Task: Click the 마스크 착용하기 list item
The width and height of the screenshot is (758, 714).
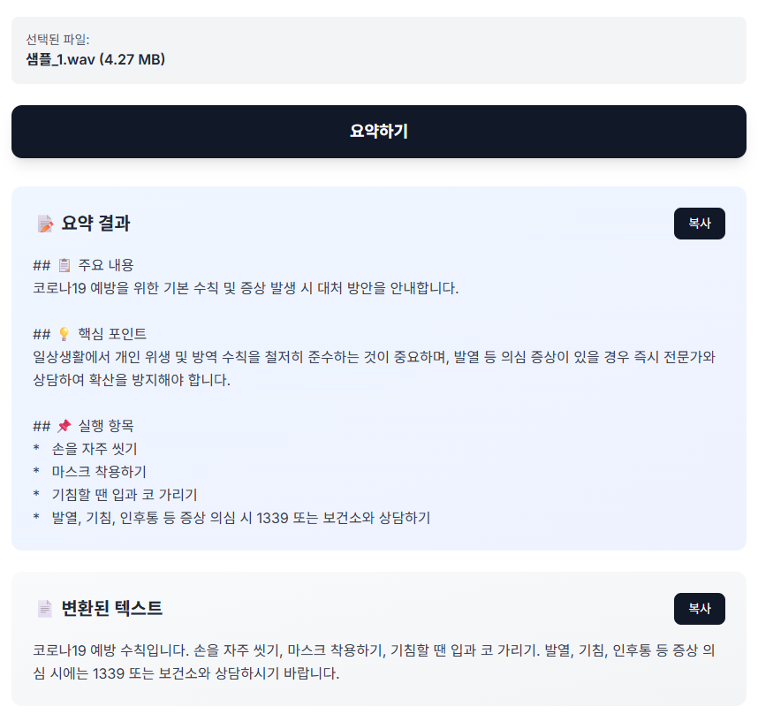Action: coord(99,472)
